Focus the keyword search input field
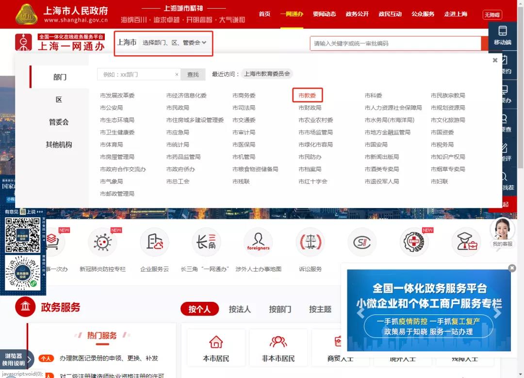 pyautogui.click(x=395, y=43)
